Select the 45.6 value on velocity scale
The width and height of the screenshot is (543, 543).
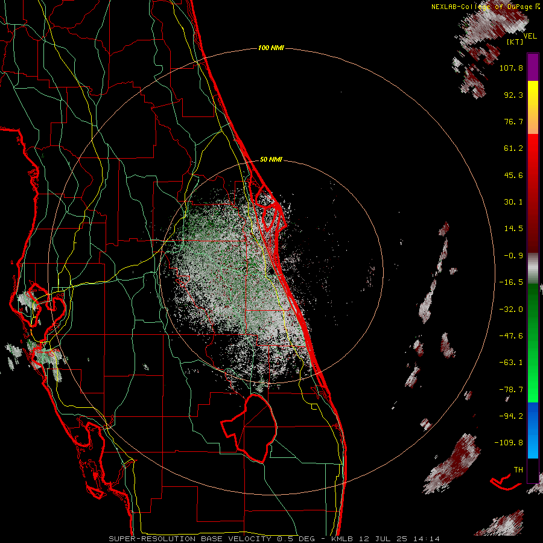coord(513,175)
